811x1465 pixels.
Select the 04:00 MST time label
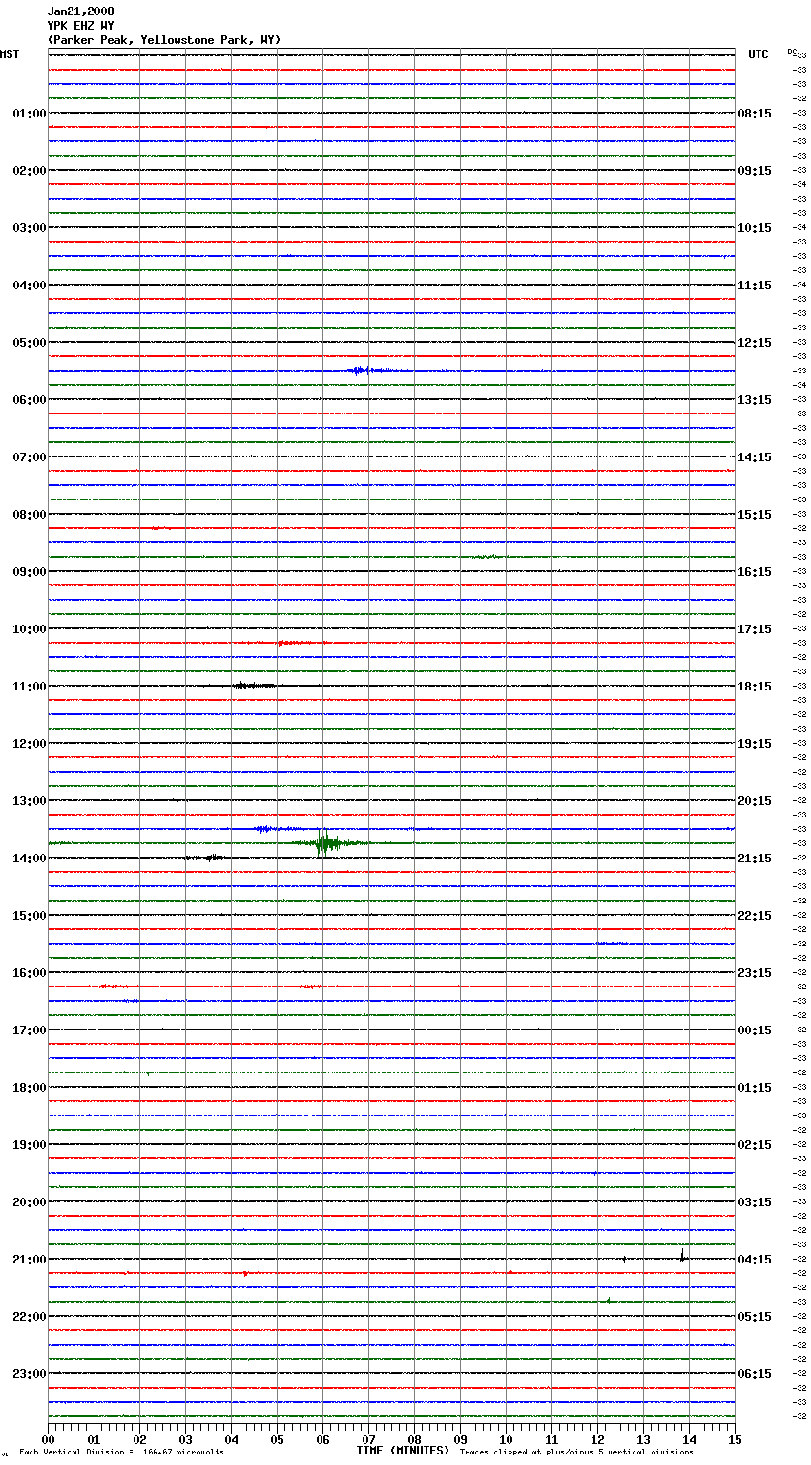(30, 286)
